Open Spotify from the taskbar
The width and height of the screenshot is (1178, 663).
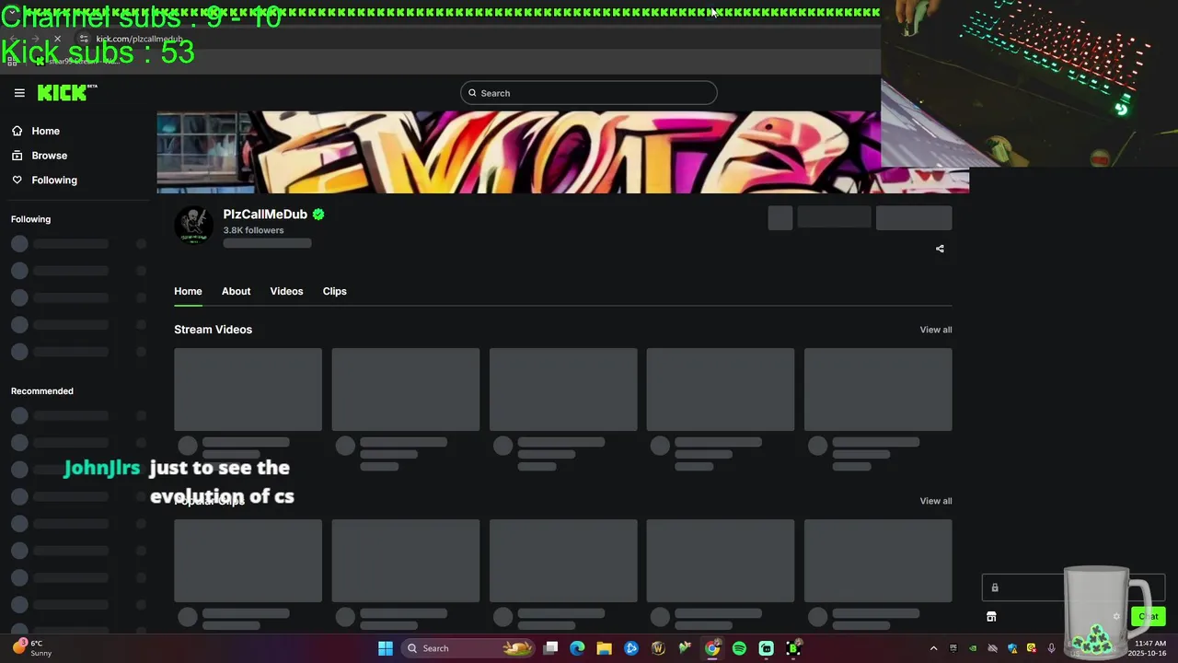point(739,648)
